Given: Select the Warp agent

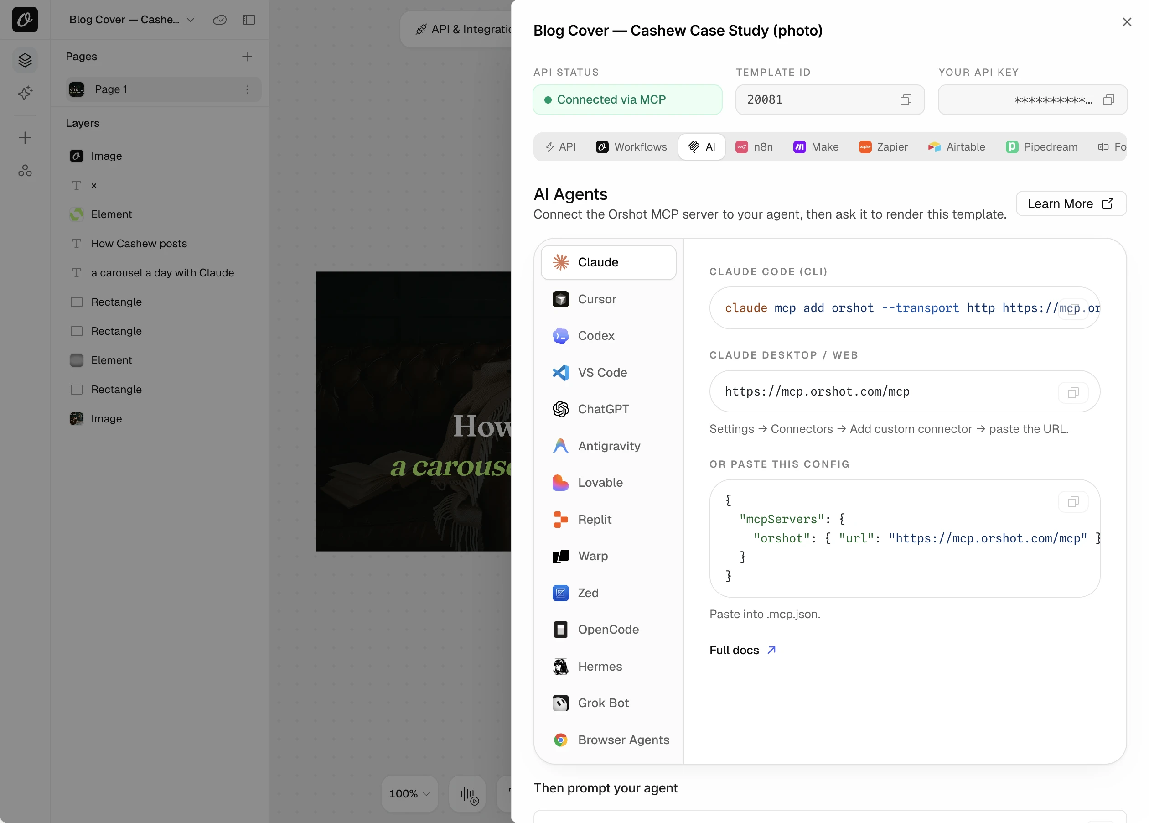Looking at the screenshot, I should (608, 556).
